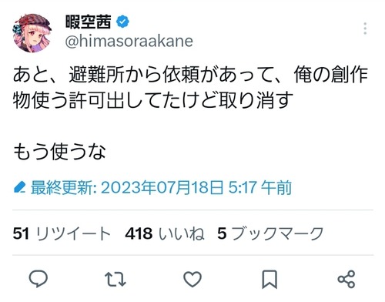Open the @himasoraakane handle link
The height and width of the screenshot is (302, 385).
click(x=129, y=42)
